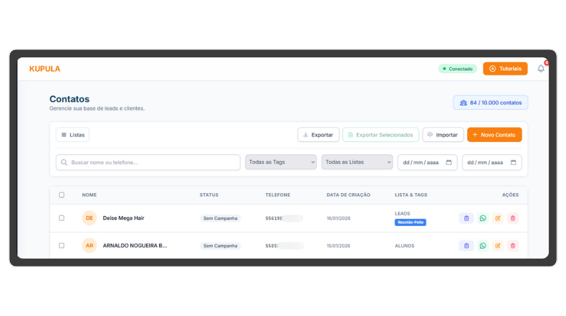Click the Reunião-Feita blue tag

410,222
